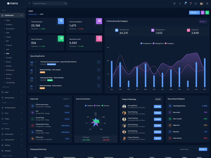Click the green share icon button
Screen dimensions: 211x158
(x=207, y=13)
